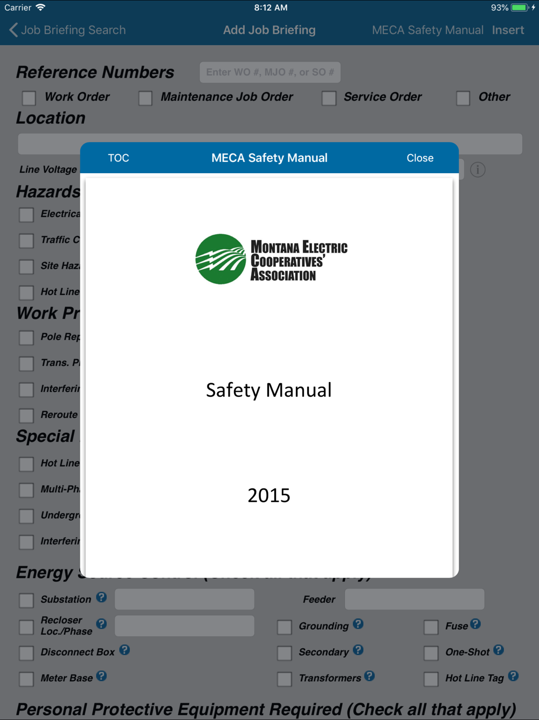
Task: Tap the 'Reference Numbers' heading
Action: pyautogui.click(x=95, y=72)
